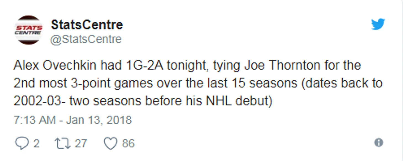Open the 7:13 AM - Jan 13, 2018 timestamp
This screenshot has width=403, height=161.
pos(73,120)
